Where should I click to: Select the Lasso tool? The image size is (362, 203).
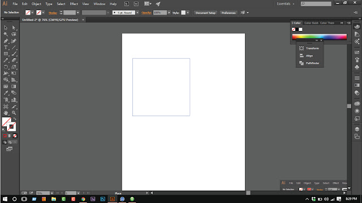(x=14, y=34)
